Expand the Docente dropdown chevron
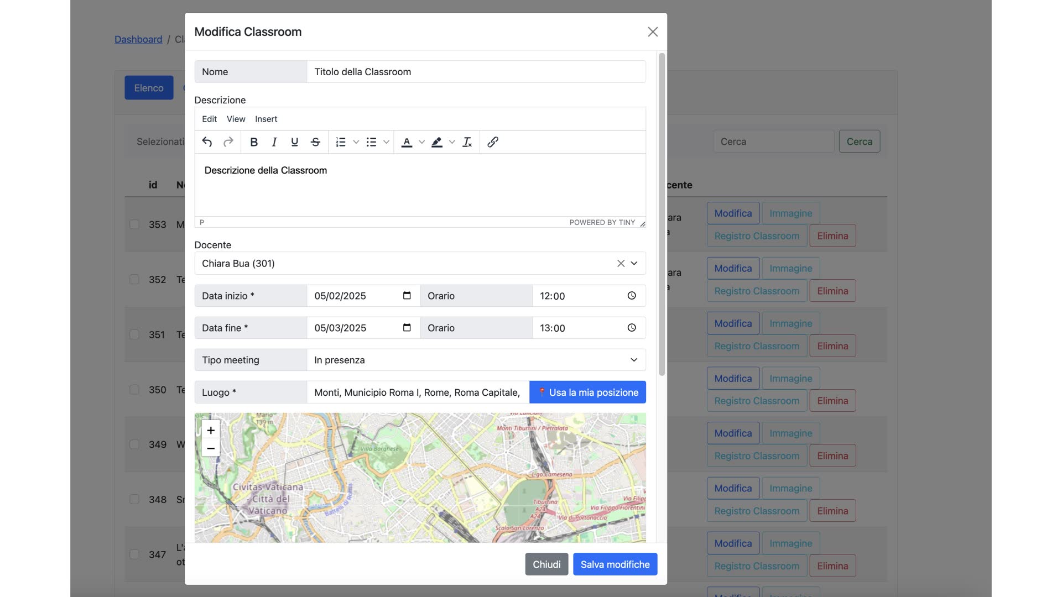This screenshot has width=1062, height=597. click(634, 264)
